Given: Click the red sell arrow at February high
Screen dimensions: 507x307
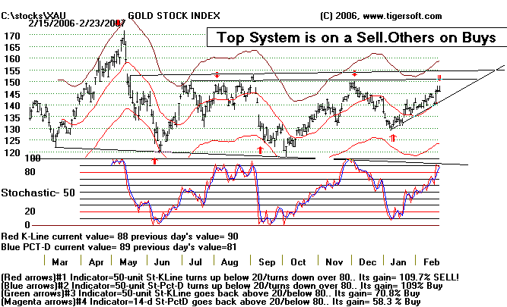Looking at the screenshot, I should pos(439,77).
